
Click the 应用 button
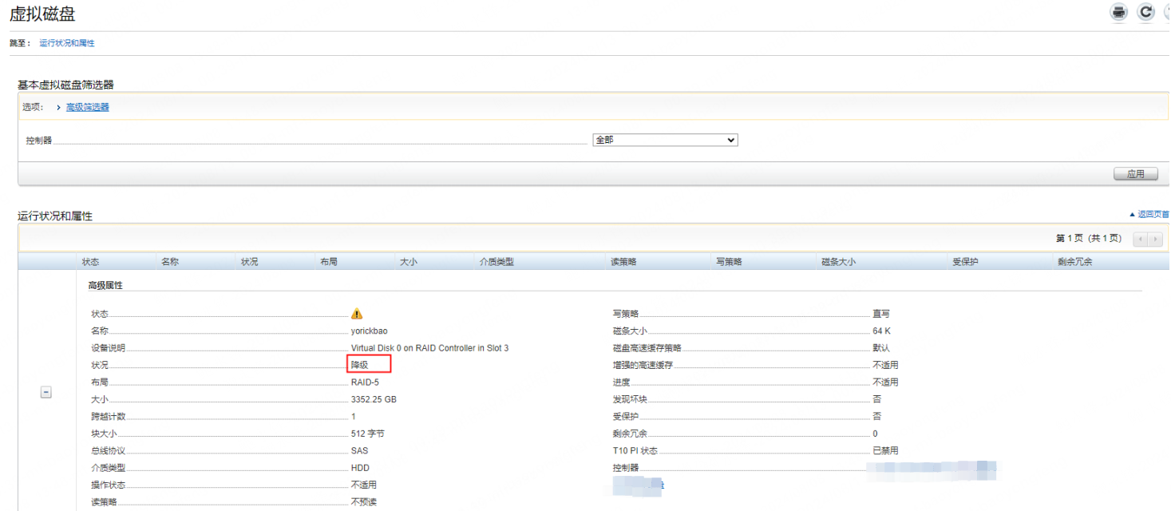pos(1136,174)
